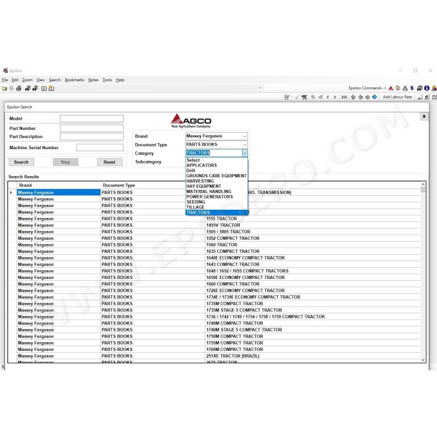Click the results vertical scrollbar thumb
The height and width of the screenshot is (437, 437).
(423, 190)
